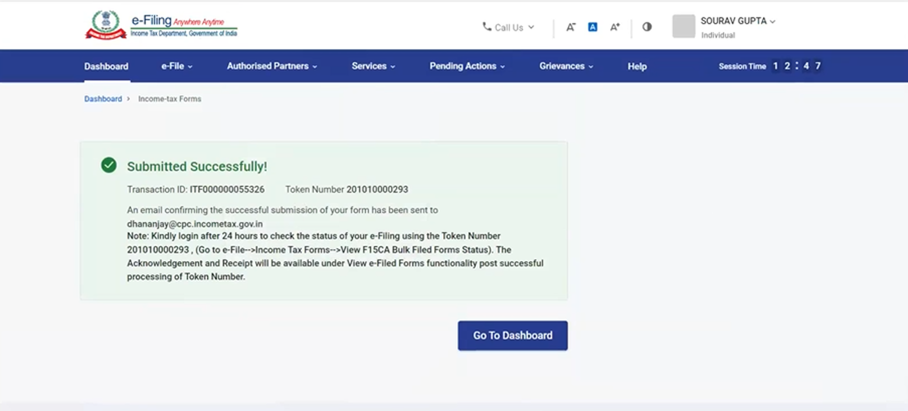
Task: Click the Call Us phone icon
Action: (487, 27)
